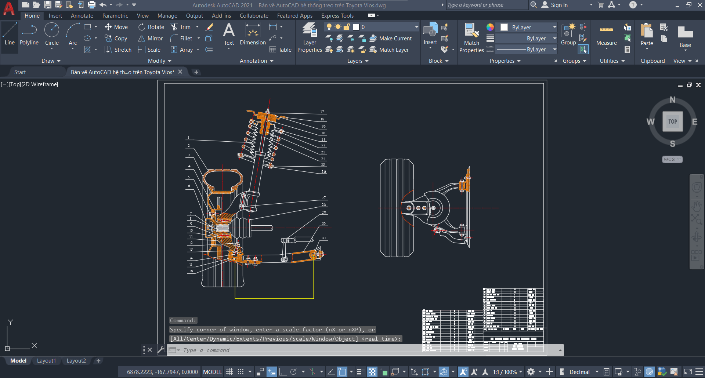Click the Fillet tool
Image resolution: width=705 pixels, height=378 pixels.
[181, 38]
